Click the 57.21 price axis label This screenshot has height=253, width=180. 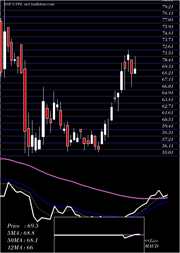(x=168, y=139)
